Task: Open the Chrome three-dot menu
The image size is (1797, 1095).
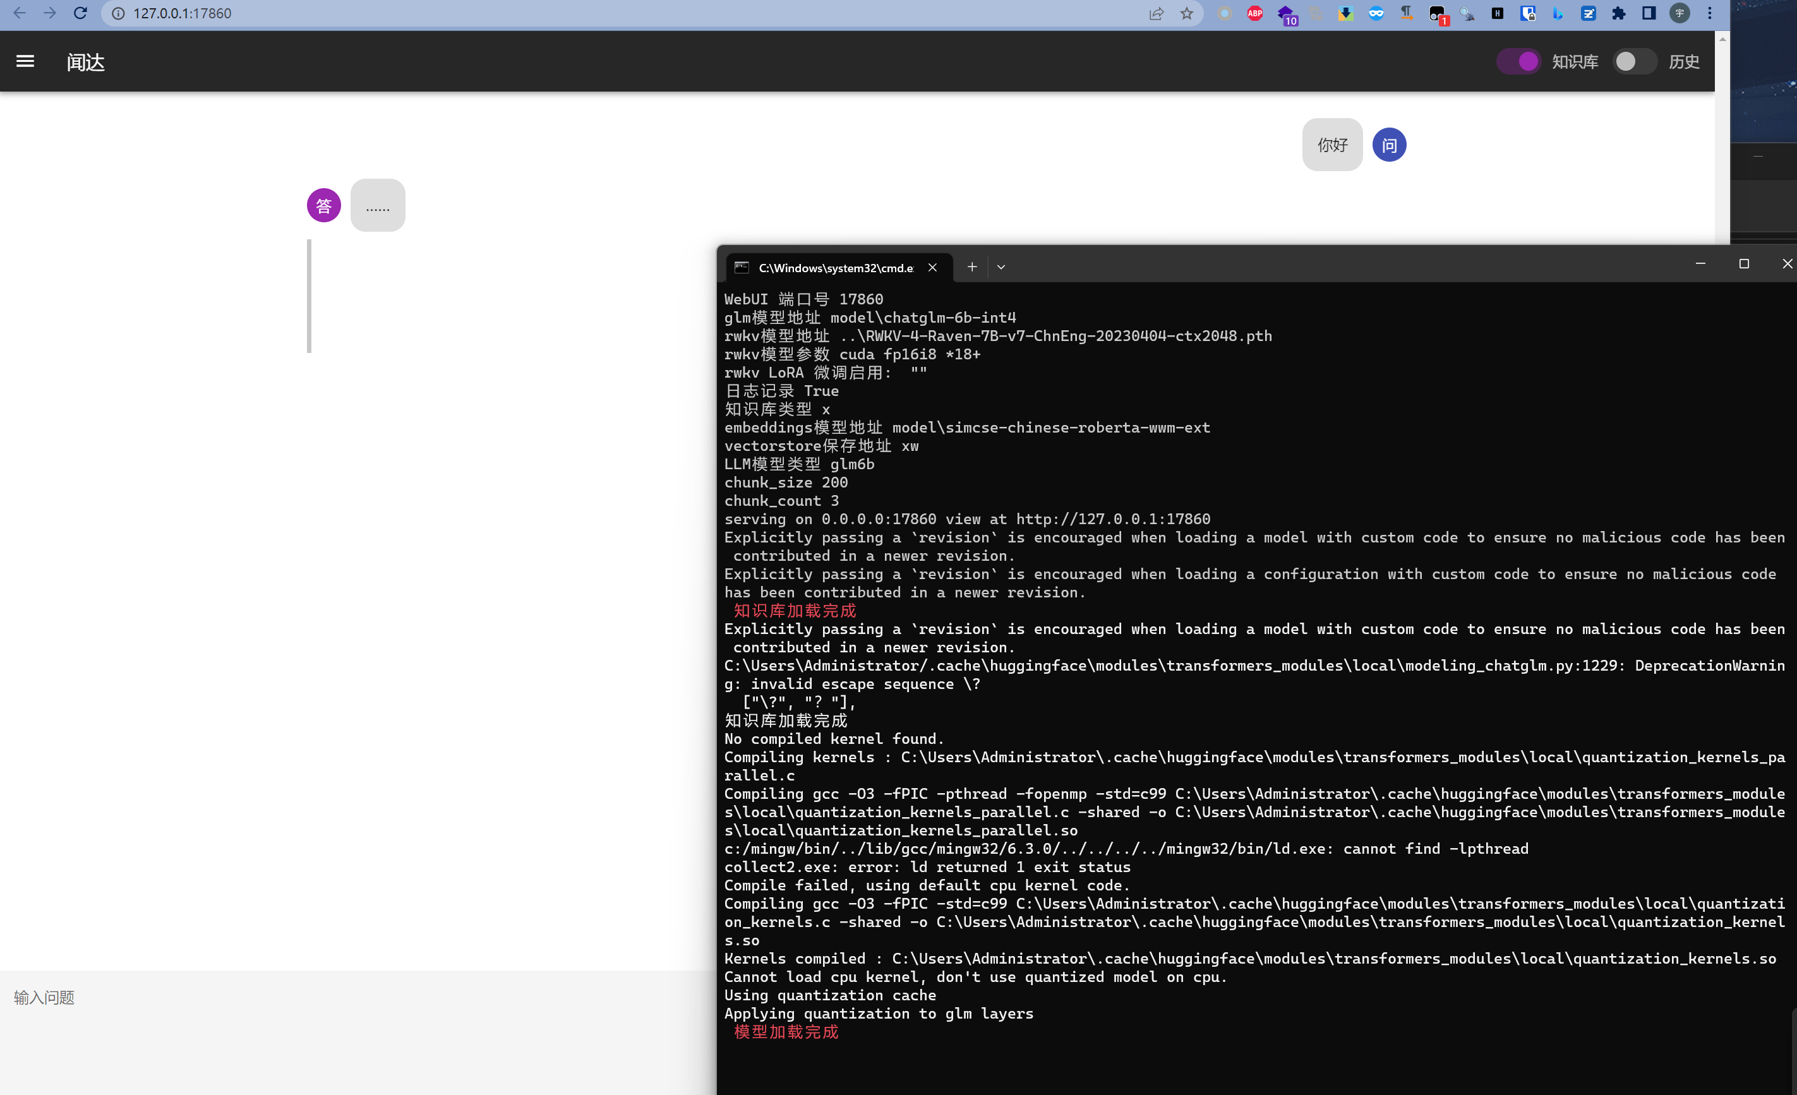Action: 1709,13
